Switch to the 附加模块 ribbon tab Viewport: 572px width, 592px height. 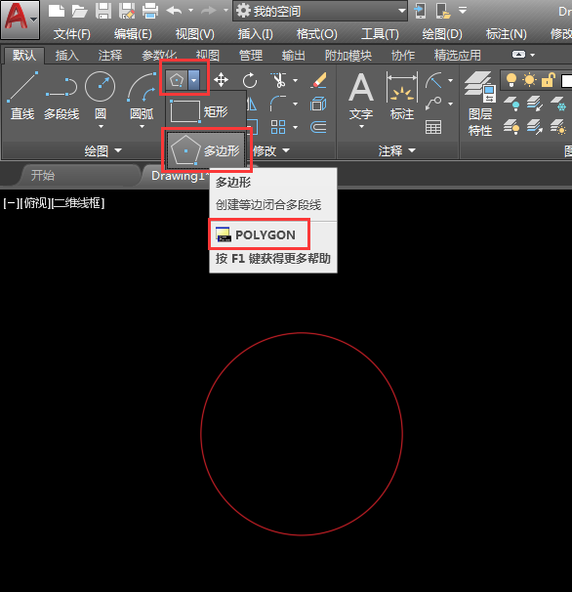(x=348, y=56)
